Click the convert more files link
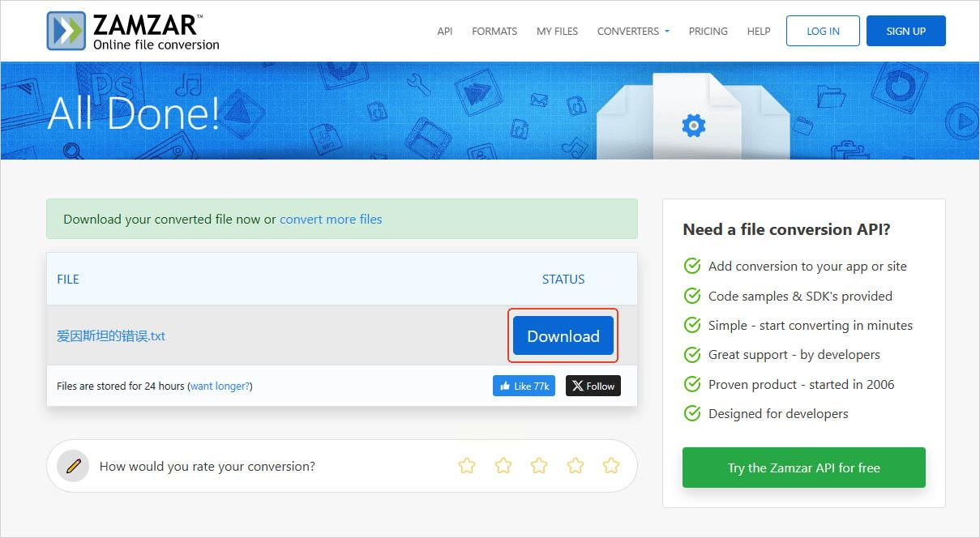This screenshot has height=538, width=980. coord(331,219)
